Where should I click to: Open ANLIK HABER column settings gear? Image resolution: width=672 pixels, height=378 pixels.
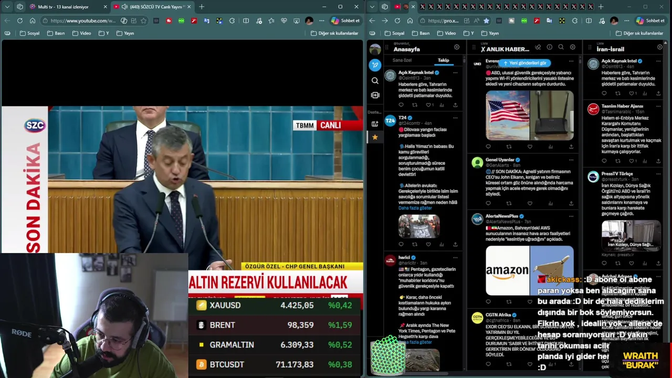pos(573,47)
